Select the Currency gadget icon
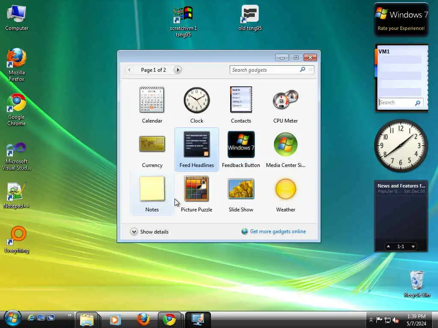This screenshot has width=438, height=328. (152, 144)
